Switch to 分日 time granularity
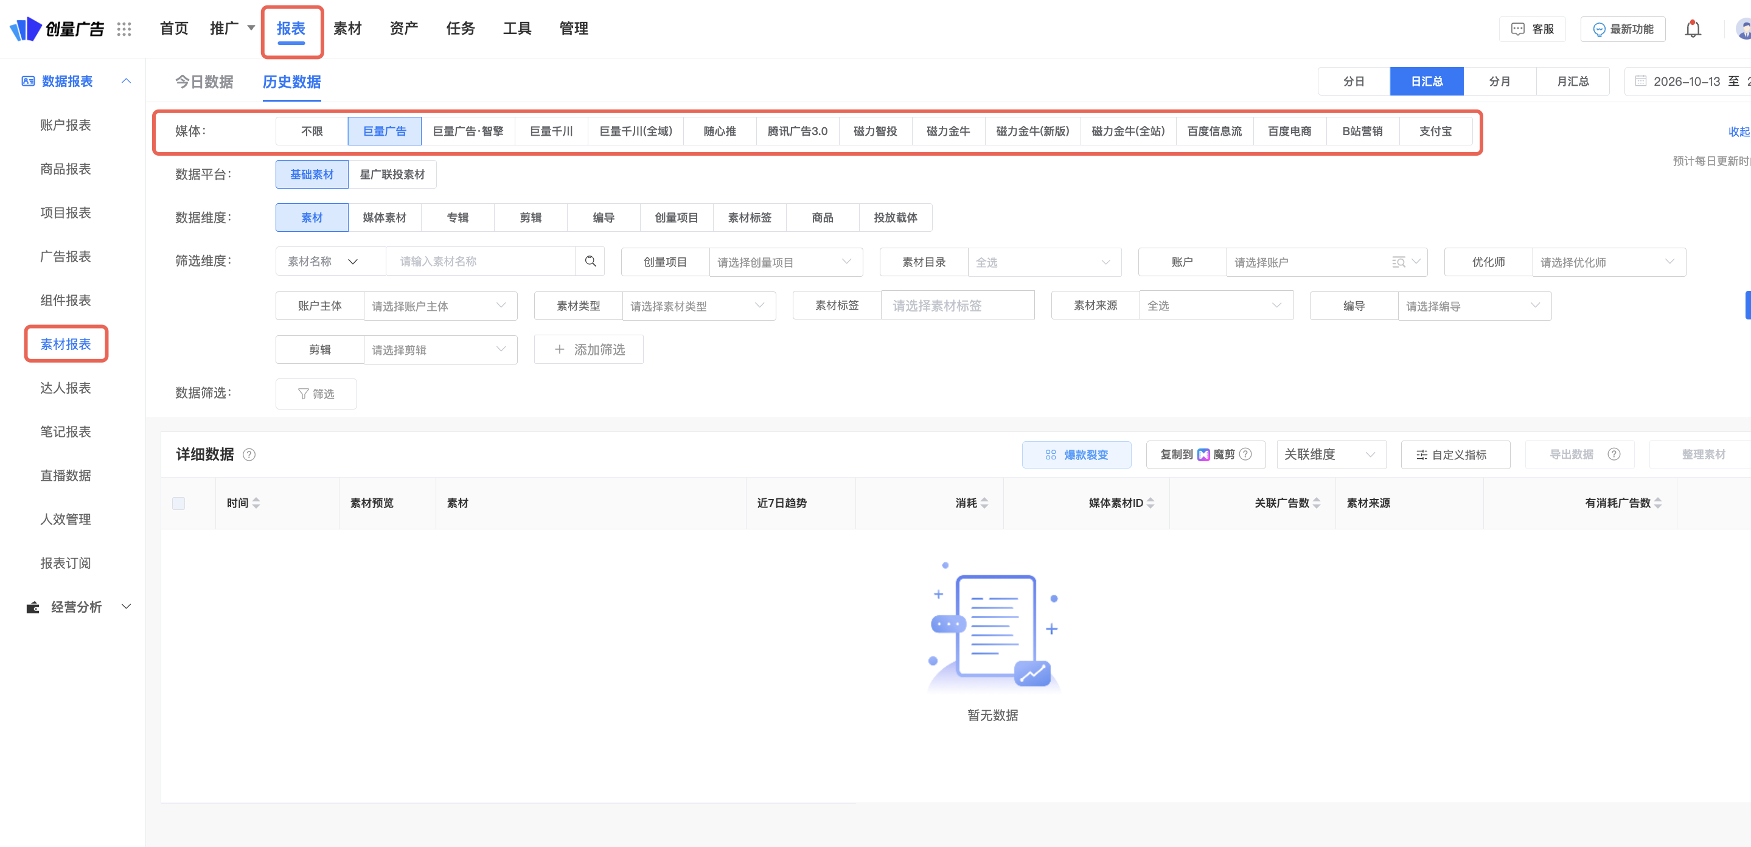Viewport: 1751px width, 847px height. pos(1354,81)
